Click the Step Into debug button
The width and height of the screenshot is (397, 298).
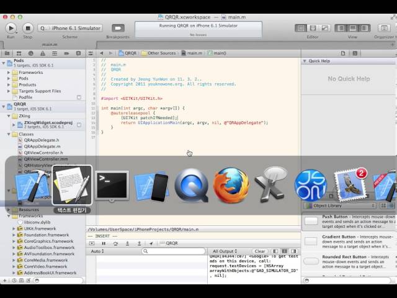pos(127,243)
